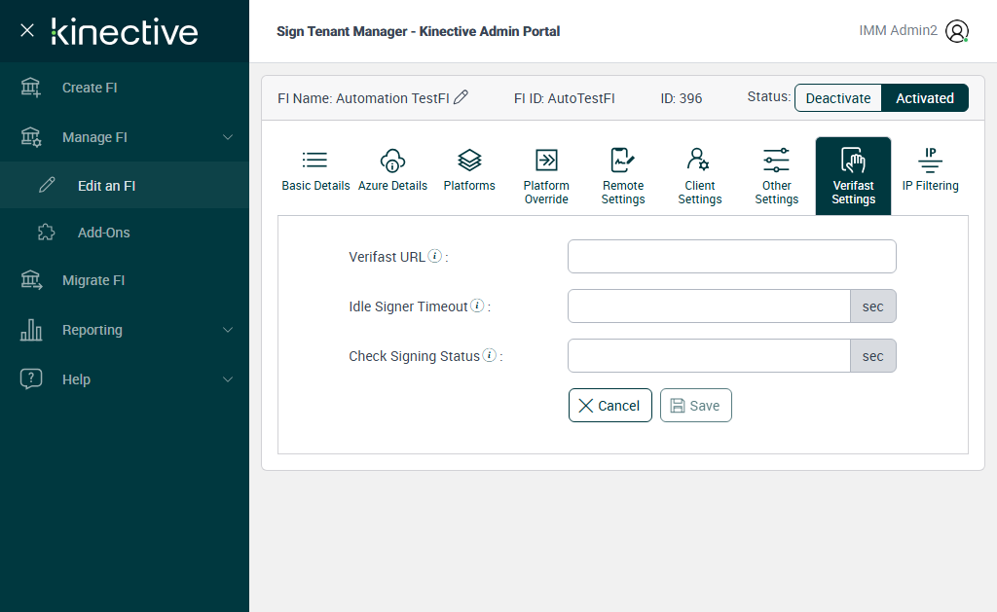Show info tooltip for Idle Signer Timeout
The width and height of the screenshot is (997, 612).
click(477, 306)
